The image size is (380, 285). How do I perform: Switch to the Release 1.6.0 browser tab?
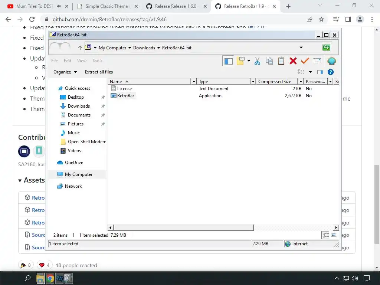click(176, 6)
